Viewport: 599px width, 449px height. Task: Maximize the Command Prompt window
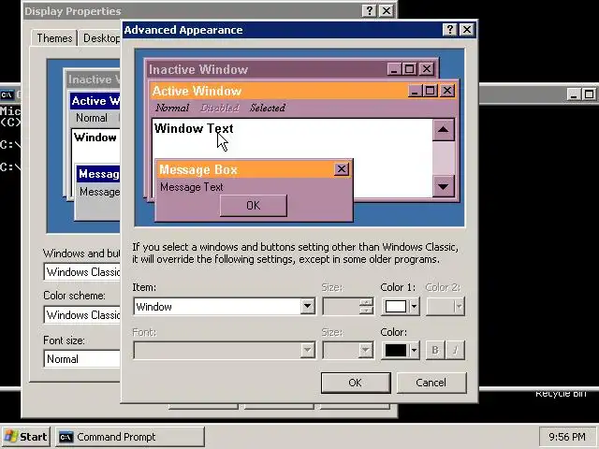click(x=589, y=94)
